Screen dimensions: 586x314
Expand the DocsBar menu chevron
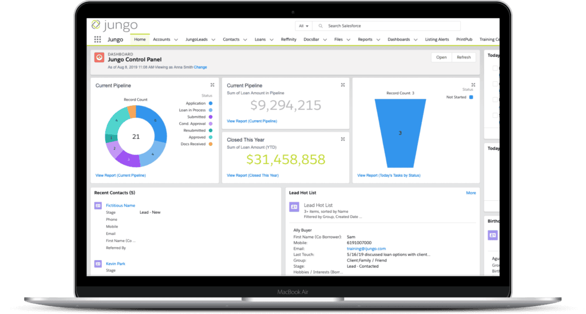[325, 39]
